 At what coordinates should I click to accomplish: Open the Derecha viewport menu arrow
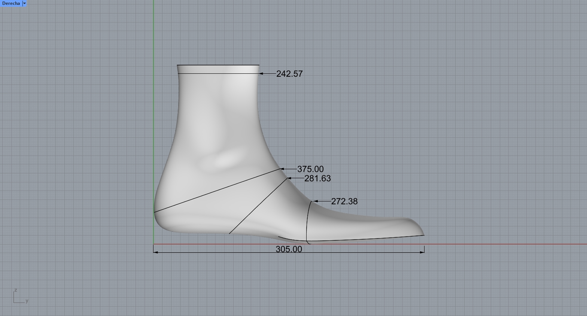pos(25,3)
